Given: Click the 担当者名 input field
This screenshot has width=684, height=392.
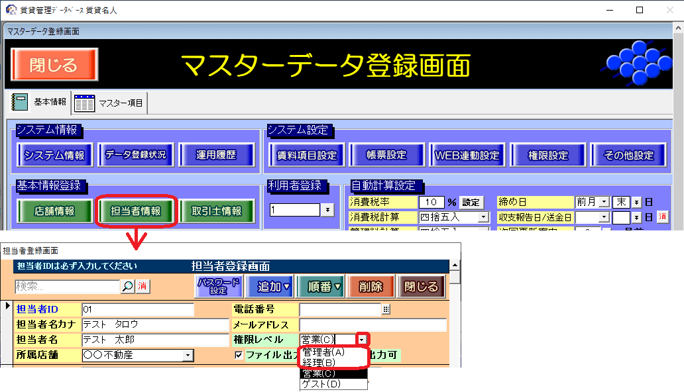Looking at the screenshot, I should pos(155,340).
